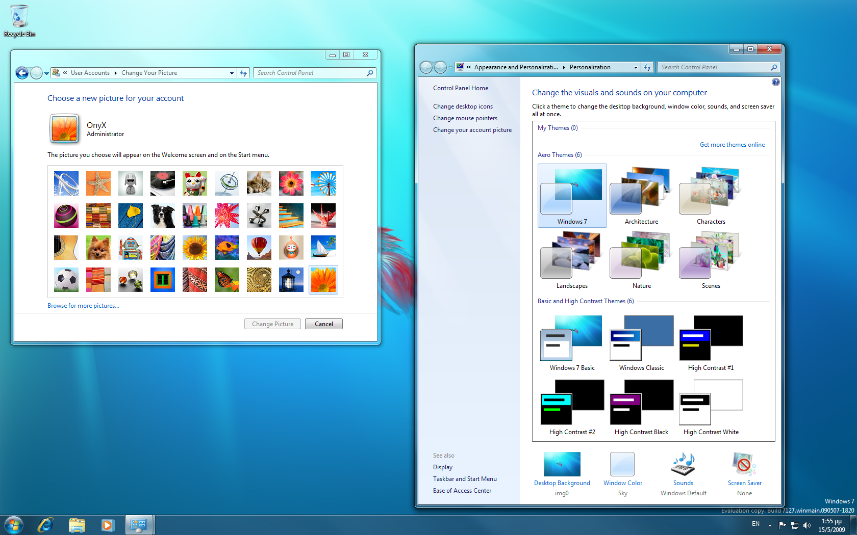Launch Internet Explorer from the taskbar

(45, 525)
